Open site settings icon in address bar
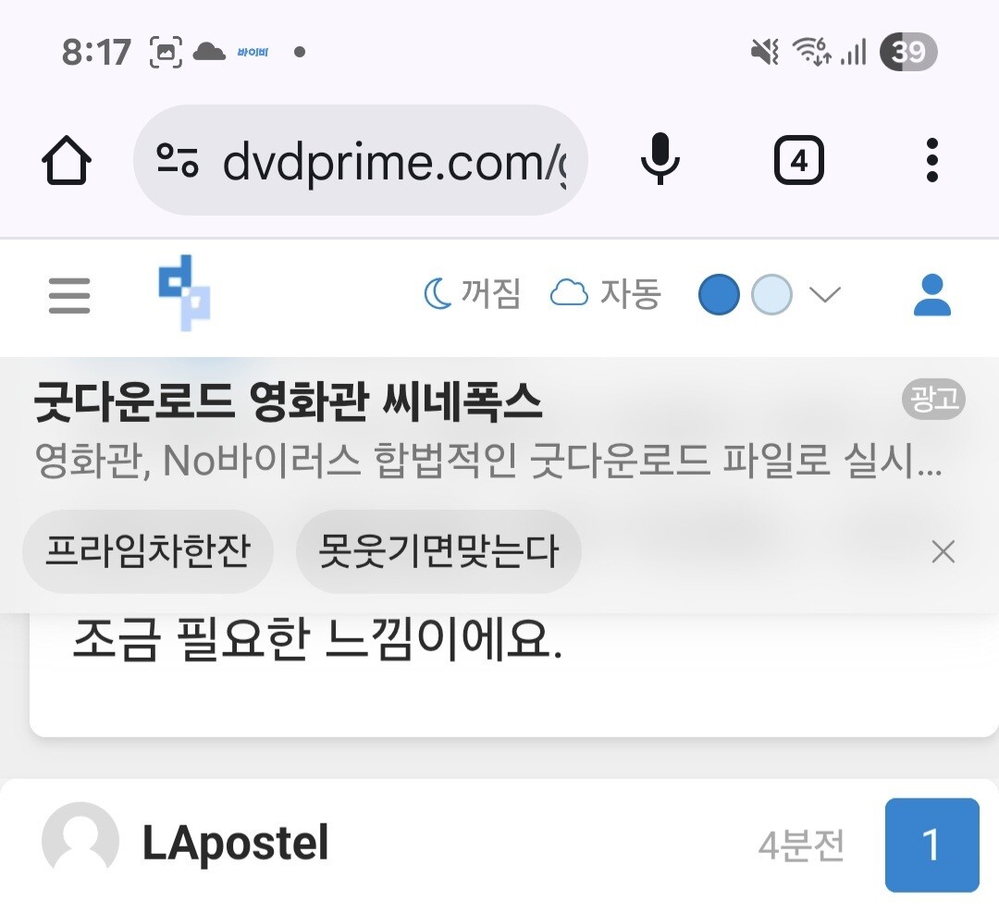Image resolution: width=999 pixels, height=914 pixels. (x=178, y=160)
